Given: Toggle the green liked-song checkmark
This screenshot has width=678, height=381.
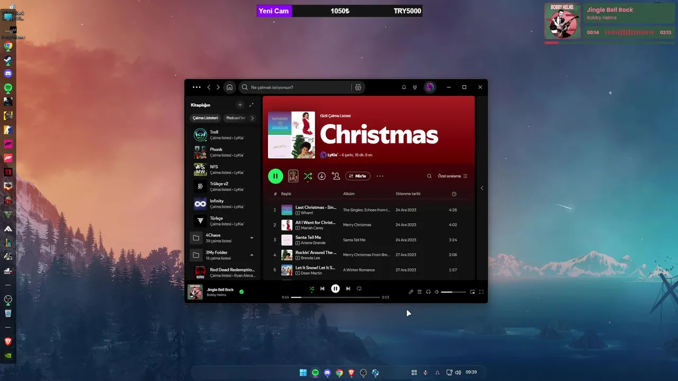Looking at the screenshot, I should [242, 292].
